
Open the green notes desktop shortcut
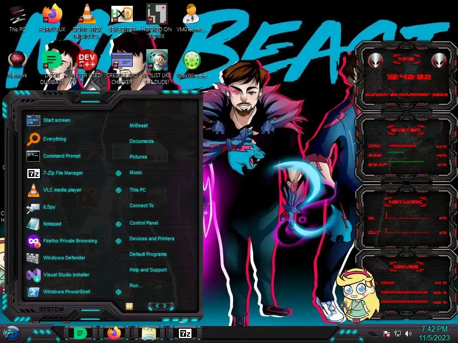pos(52,68)
